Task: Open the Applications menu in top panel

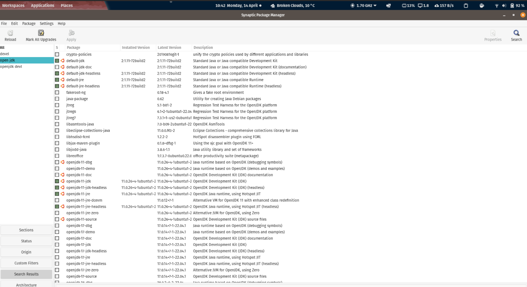Action: coord(42,6)
